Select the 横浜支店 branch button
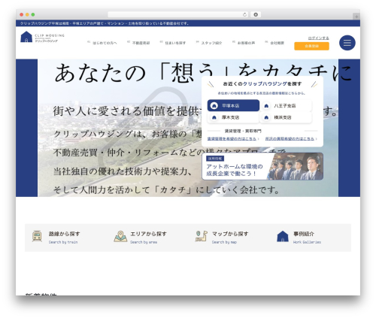 pyautogui.click(x=286, y=117)
